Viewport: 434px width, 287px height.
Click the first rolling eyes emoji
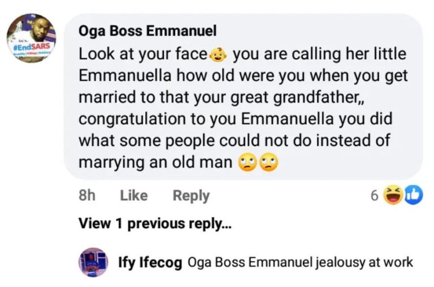coord(248,163)
